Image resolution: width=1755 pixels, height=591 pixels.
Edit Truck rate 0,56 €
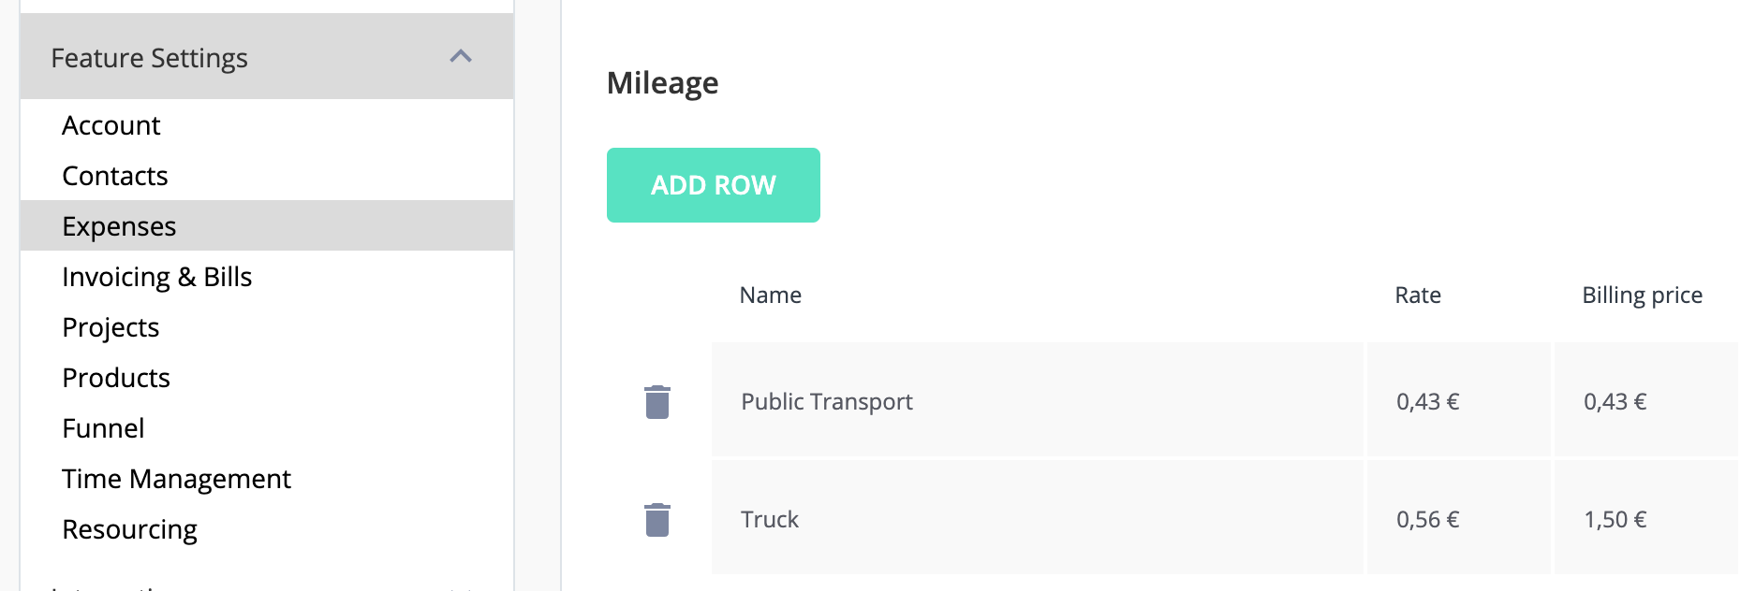[1459, 517]
